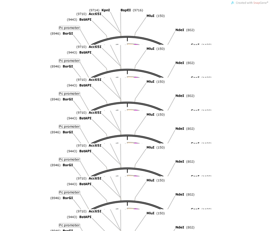Click the bottommost MluI (150) site label
This screenshot has width=270, height=231.
156,213
